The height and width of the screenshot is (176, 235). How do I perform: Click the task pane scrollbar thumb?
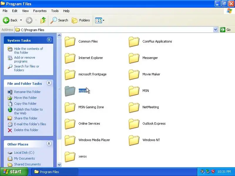(59, 89)
